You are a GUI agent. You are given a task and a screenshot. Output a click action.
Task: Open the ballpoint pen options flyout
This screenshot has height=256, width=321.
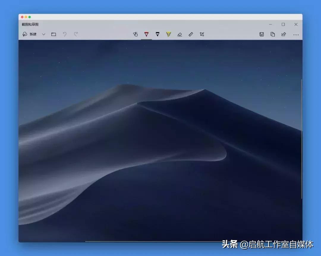click(146, 34)
